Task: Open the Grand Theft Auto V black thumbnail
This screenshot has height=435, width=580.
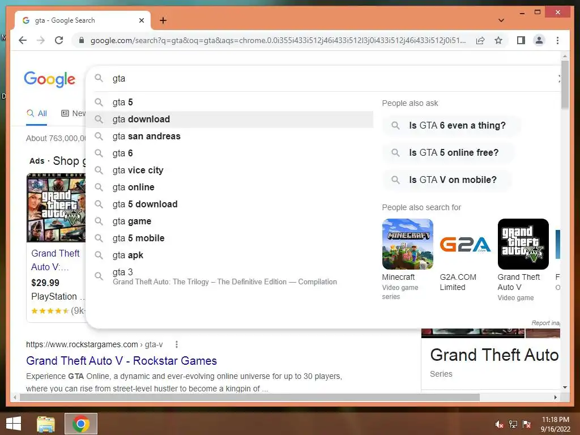Action: pos(523,244)
